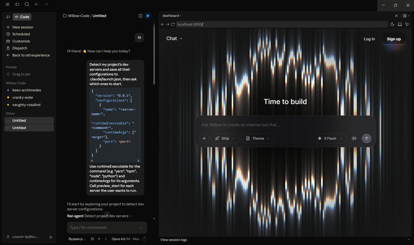Viewport: 414px width, 245px height.
Task: Open dark mode via the moon icon
Action: click(x=392, y=24)
